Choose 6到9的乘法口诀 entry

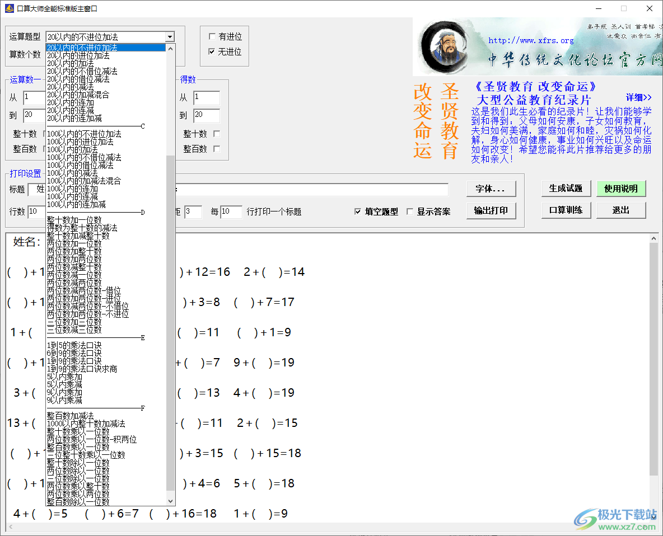(106, 353)
